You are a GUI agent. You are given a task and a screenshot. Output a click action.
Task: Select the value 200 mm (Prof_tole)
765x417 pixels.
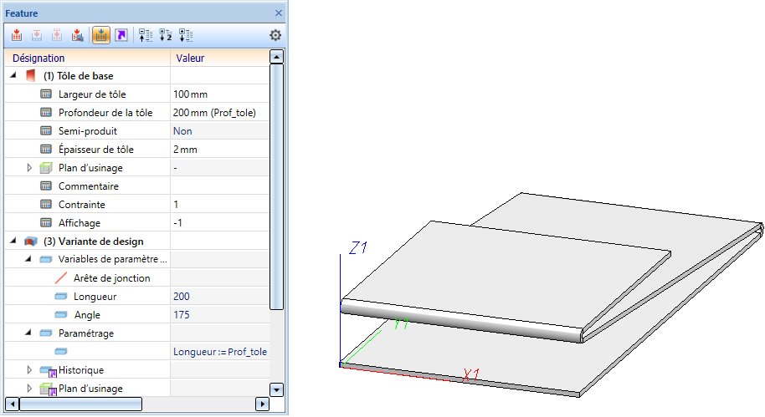[x=214, y=113]
